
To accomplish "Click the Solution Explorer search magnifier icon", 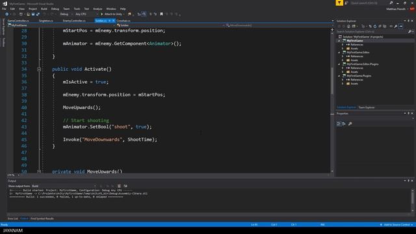I will 410,32.
